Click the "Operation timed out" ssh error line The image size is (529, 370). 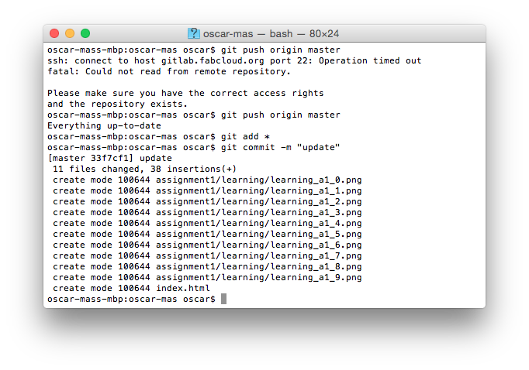(234, 60)
